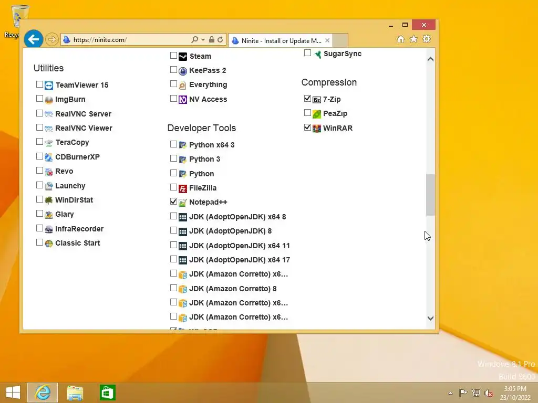
Task: Select the Launchy checkbox
Action: click(39, 185)
